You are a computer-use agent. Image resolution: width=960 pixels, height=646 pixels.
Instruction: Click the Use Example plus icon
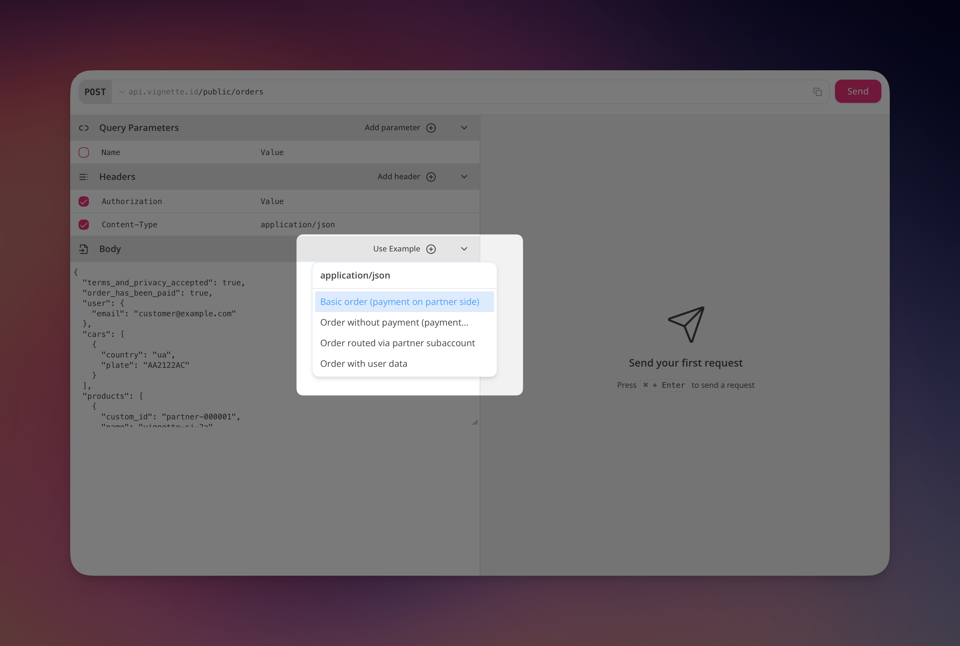(x=431, y=249)
